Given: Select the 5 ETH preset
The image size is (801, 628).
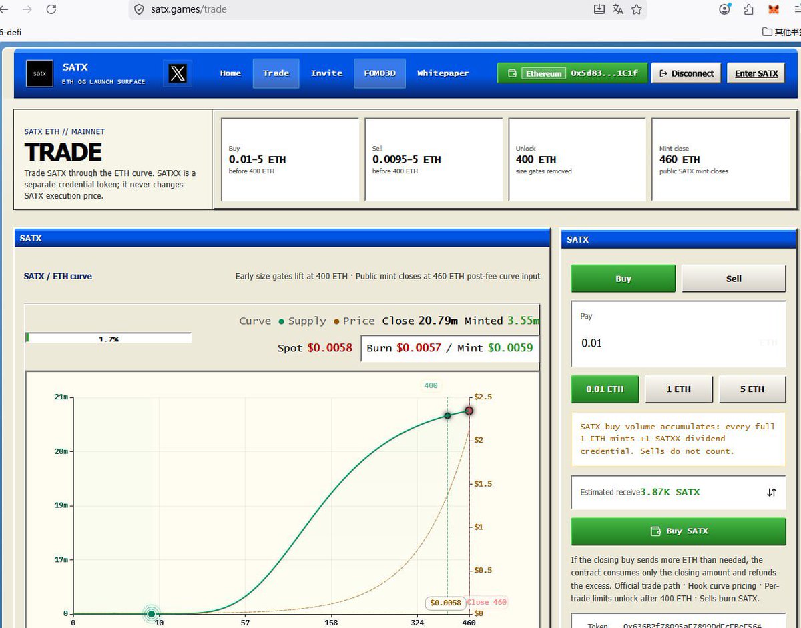Looking at the screenshot, I should (x=752, y=389).
